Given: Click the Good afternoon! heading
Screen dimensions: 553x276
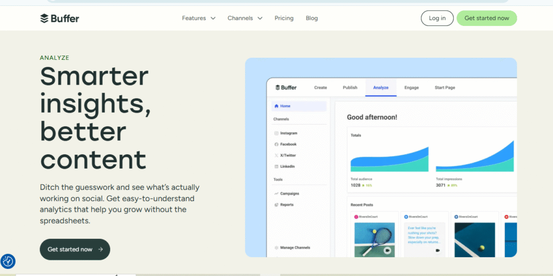Looking at the screenshot, I should (x=372, y=117).
